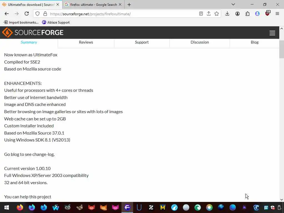The height and width of the screenshot is (213, 284).
Task: Open Ablaze Support bookmark
Action: pyautogui.click(x=56, y=22)
